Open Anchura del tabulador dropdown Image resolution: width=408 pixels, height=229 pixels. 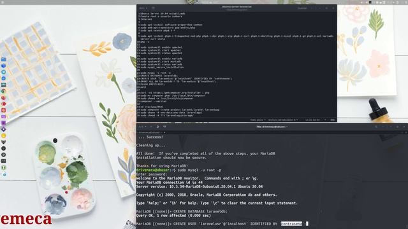pos(283,120)
